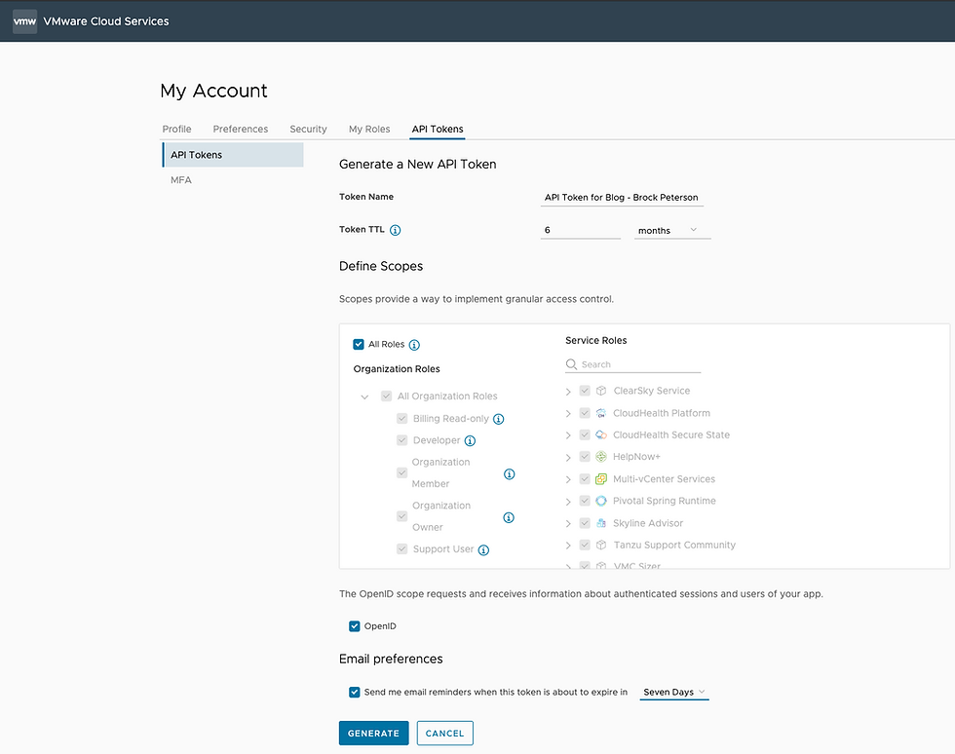Click the Pivotal Spring Runtime icon
This screenshot has height=754, width=955.
tap(601, 501)
